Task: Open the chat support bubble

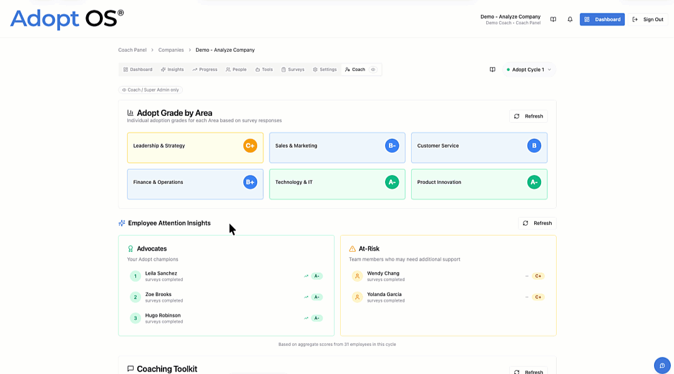Action: pyautogui.click(x=662, y=365)
